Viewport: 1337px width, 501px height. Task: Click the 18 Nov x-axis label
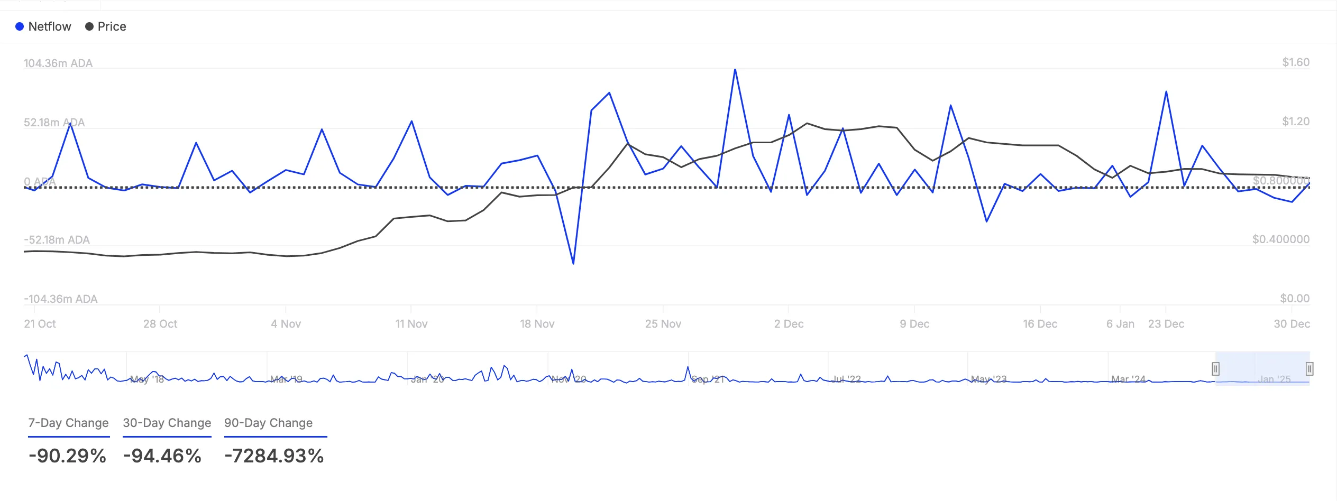tap(537, 323)
